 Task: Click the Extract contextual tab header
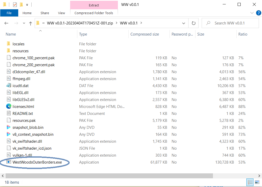(x=94, y=5)
